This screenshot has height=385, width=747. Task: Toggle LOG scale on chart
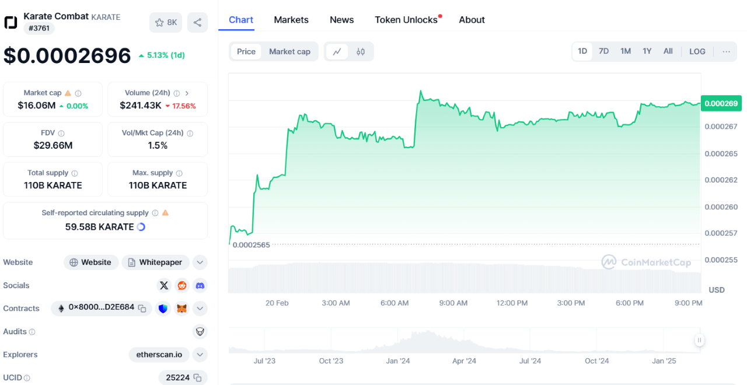(x=697, y=51)
